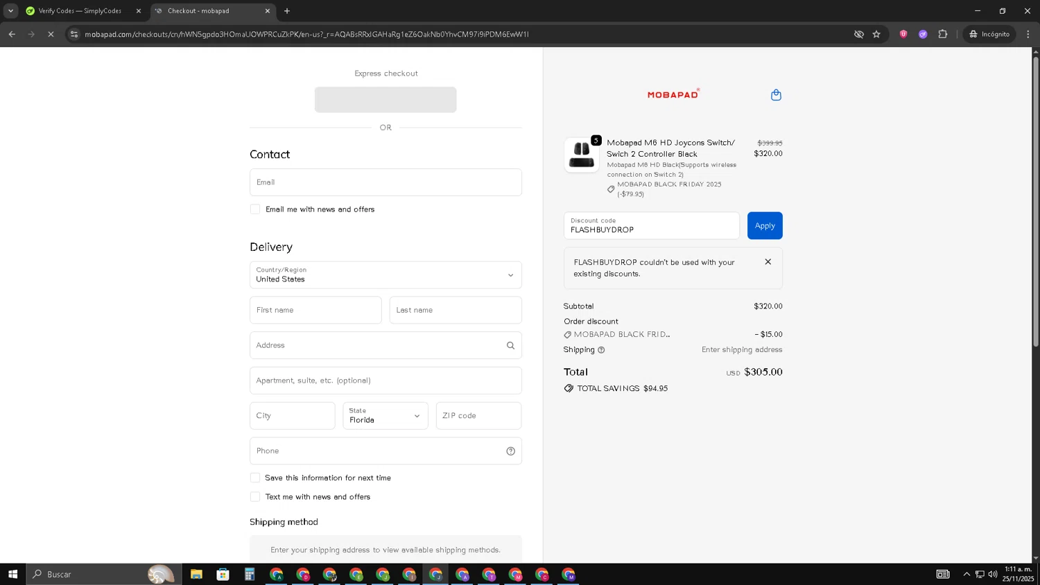Click the browser address bar URL
Screen dimensions: 1040x585
(306, 34)
